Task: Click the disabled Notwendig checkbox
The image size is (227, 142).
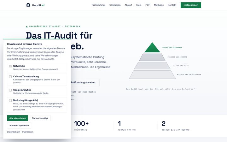Action: 10,66
